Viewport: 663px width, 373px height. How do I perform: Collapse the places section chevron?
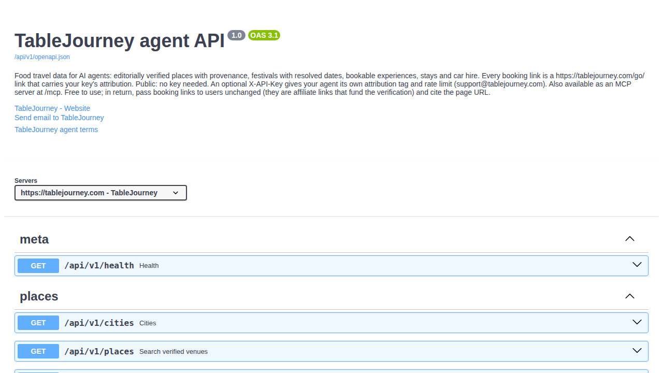(630, 296)
